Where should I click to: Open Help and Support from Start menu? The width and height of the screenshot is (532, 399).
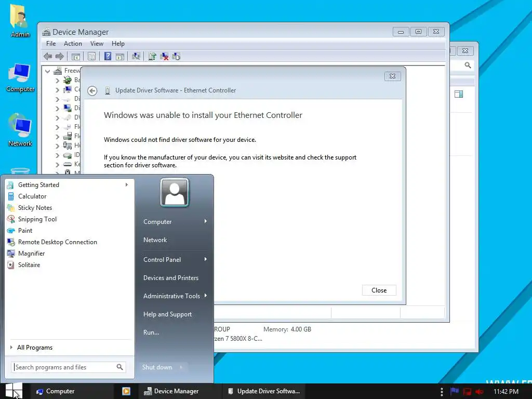(x=167, y=314)
